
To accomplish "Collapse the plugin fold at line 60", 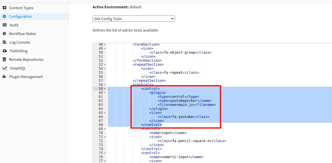I will click(105, 93).
